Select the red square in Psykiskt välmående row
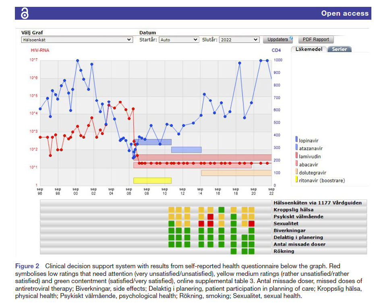 [x=210, y=217]
